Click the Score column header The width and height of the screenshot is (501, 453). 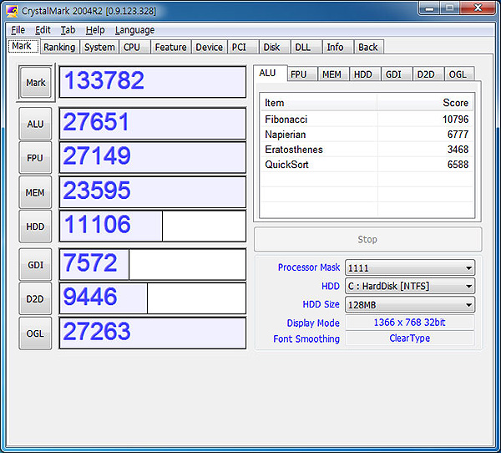pos(425,103)
